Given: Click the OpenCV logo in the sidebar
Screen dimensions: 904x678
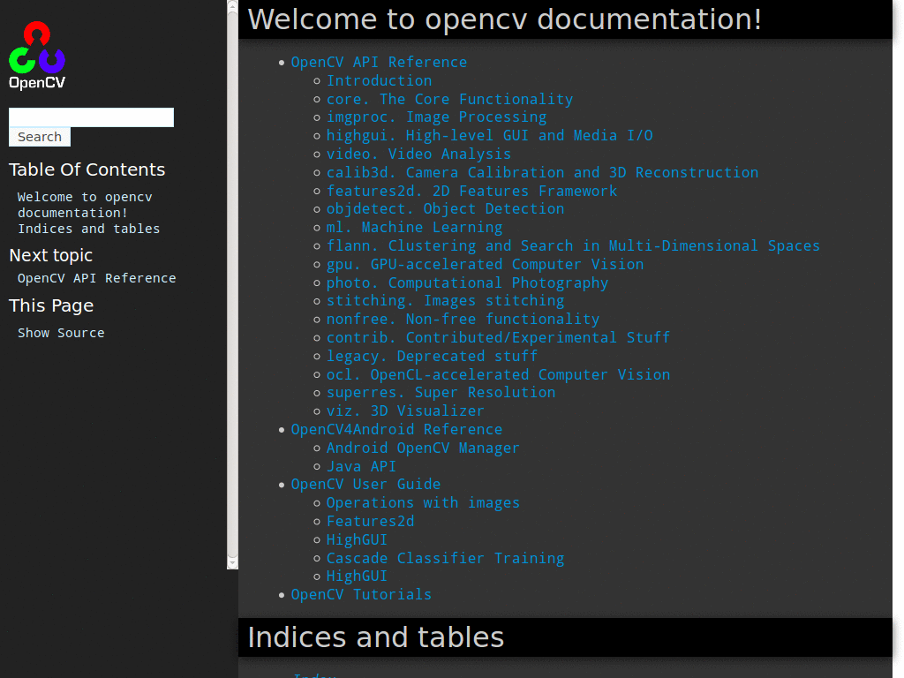Looking at the screenshot, I should click(x=37, y=53).
